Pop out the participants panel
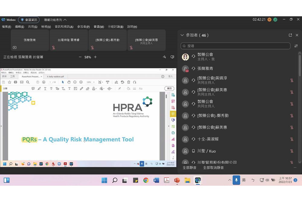The width and height of the screenshot is (302, 202). coord(290,35)
